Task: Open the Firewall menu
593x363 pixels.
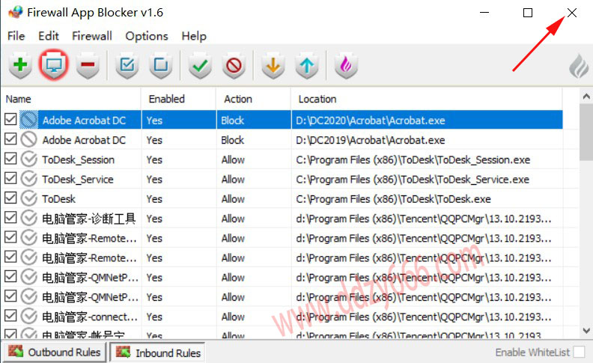Action: click(x=92, y=36)
